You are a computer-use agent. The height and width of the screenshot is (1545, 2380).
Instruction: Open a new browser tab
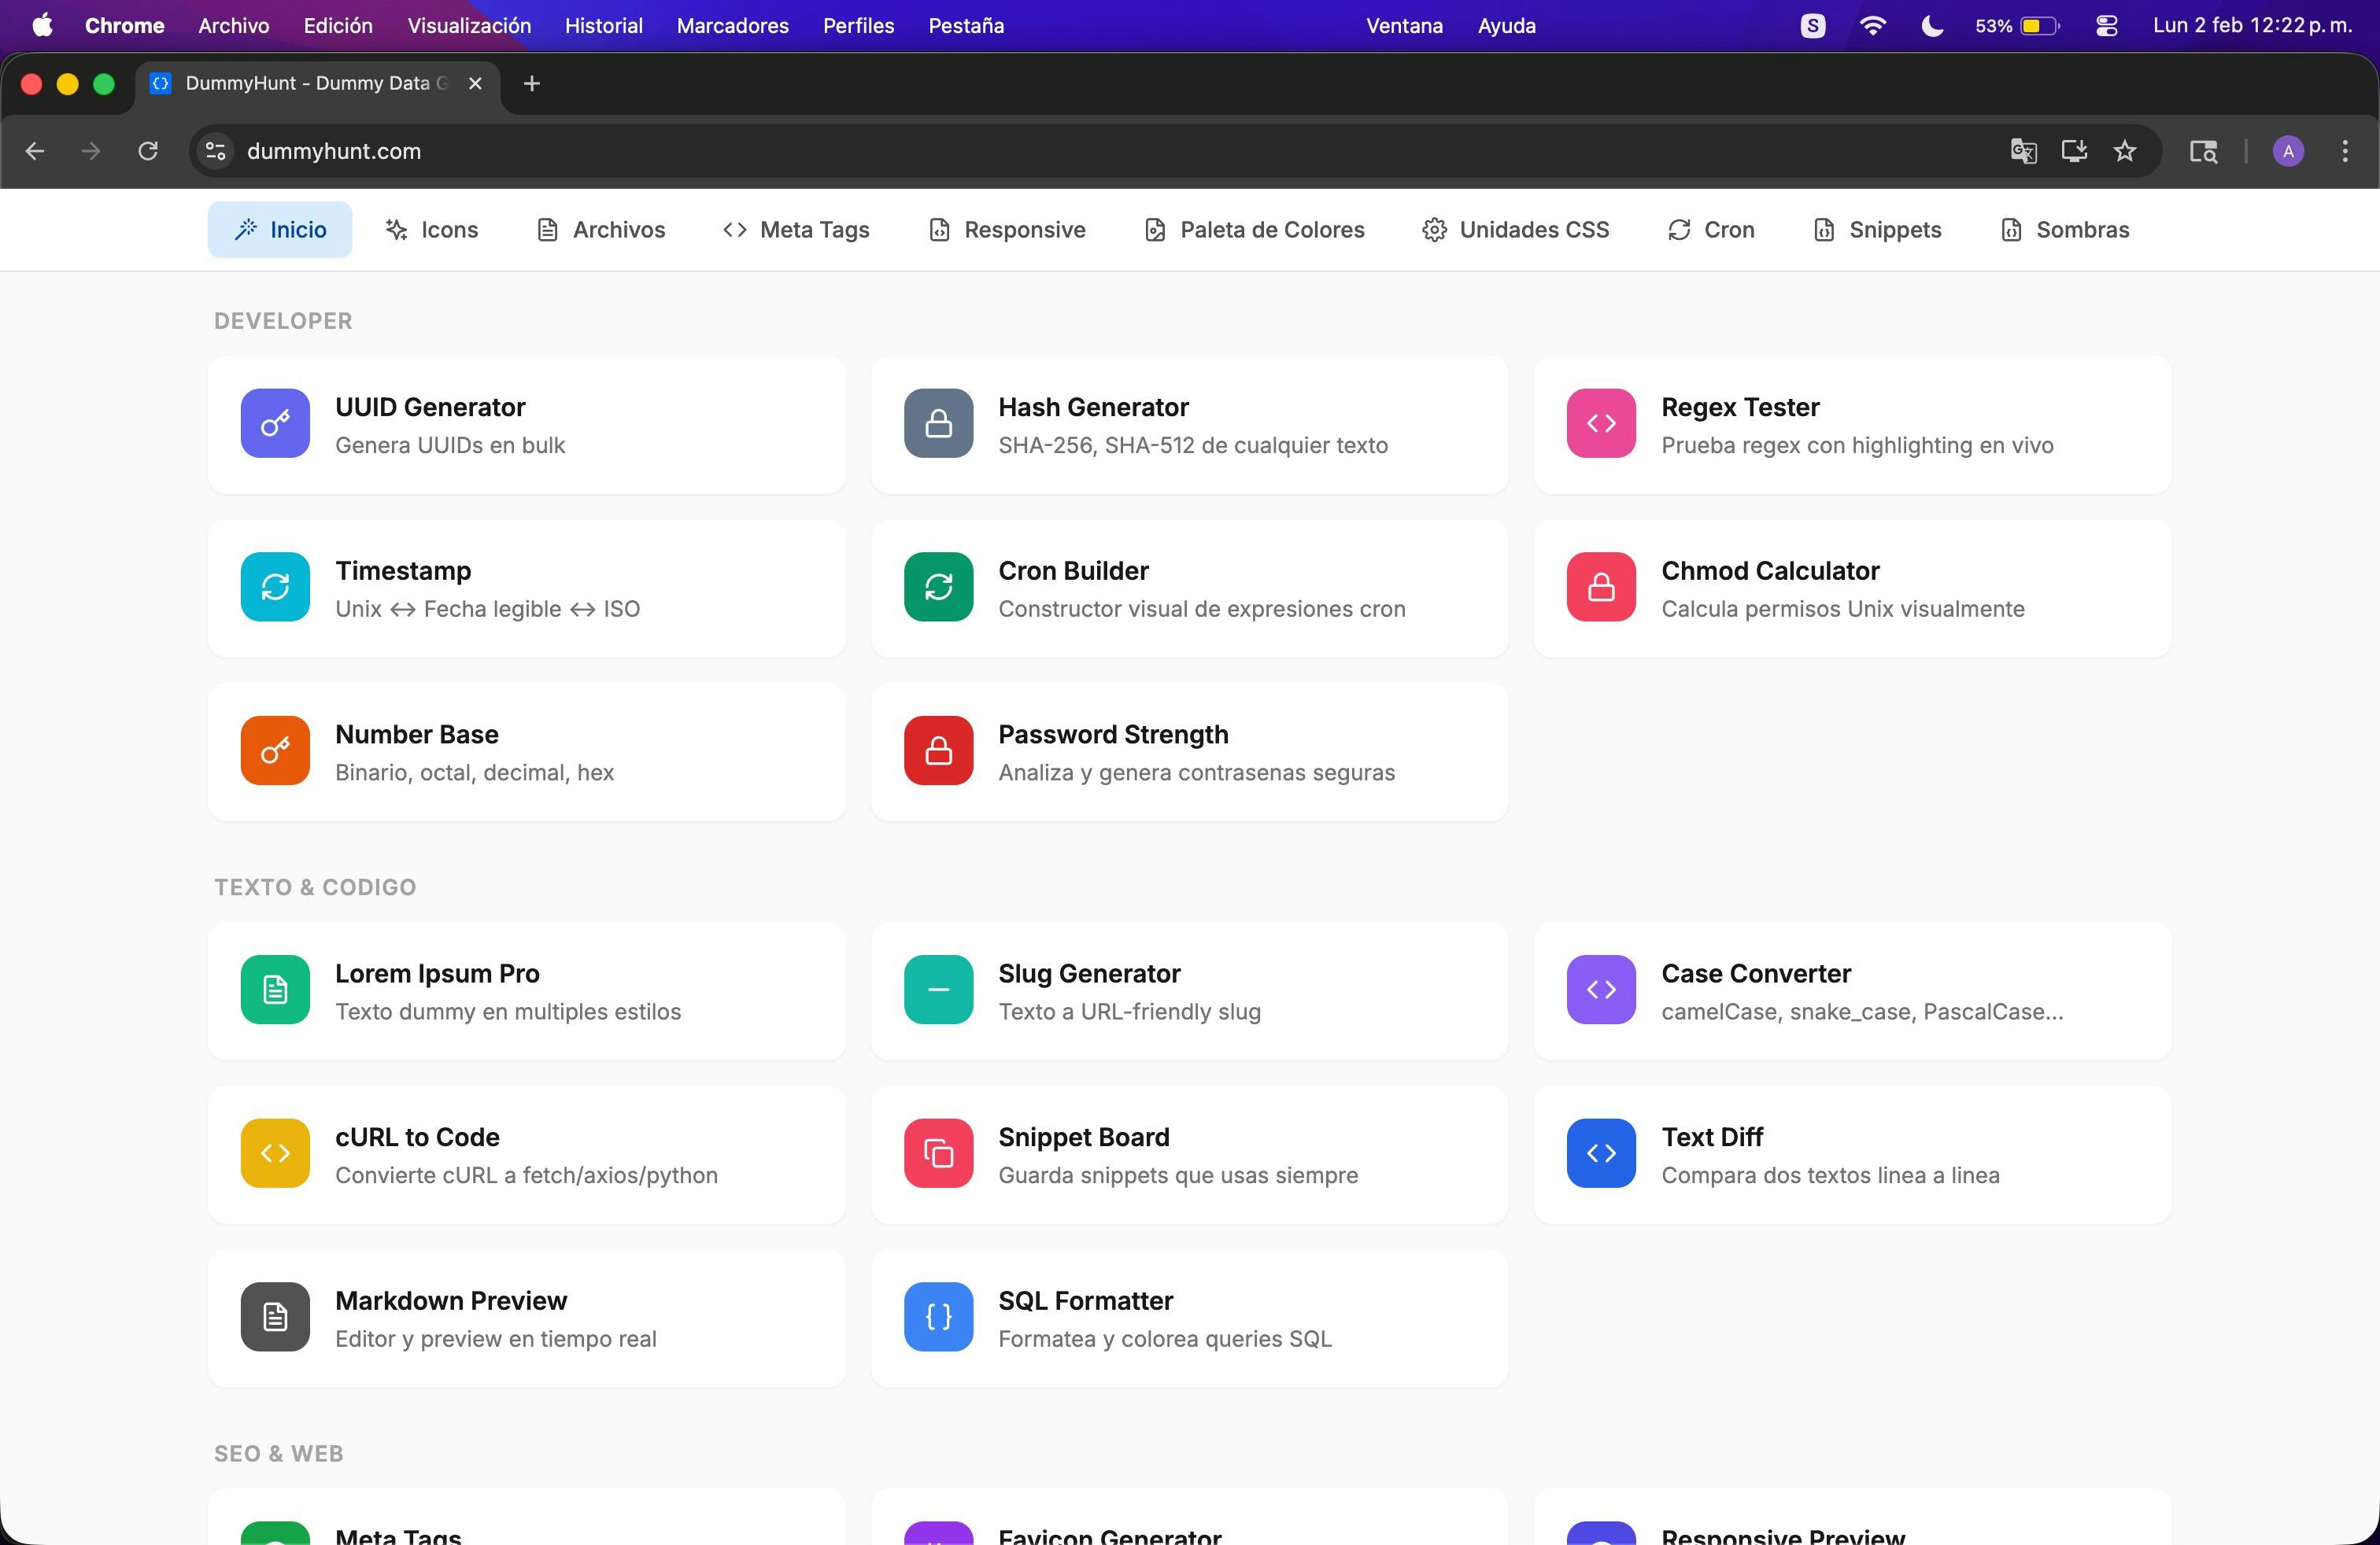[x=531, y=83]
